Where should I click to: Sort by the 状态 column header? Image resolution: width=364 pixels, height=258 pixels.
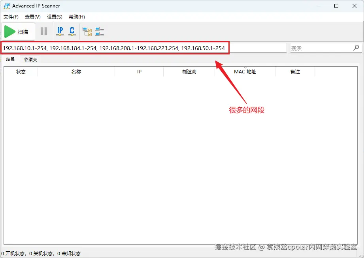coord(21,72)
